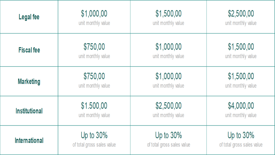This screenshot has width=275, height=155.
Task: Click the $1,500,00 Legal fee price
Action: (x=168, y=13)
